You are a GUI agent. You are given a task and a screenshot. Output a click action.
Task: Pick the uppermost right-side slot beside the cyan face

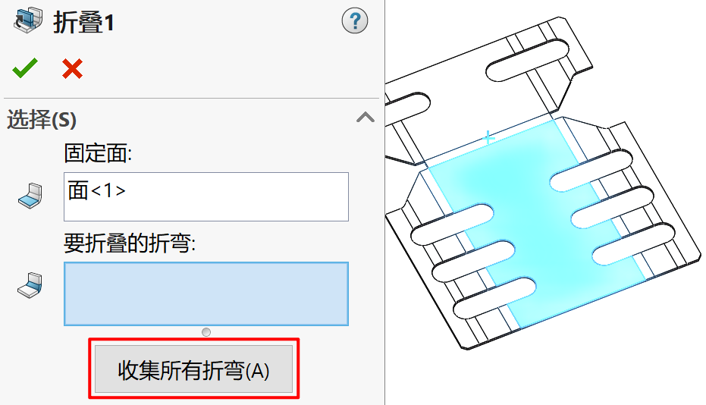[x=591, y=171]
